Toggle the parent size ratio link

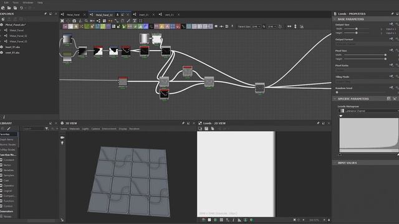pyautogui.click(x=264, y=26)
